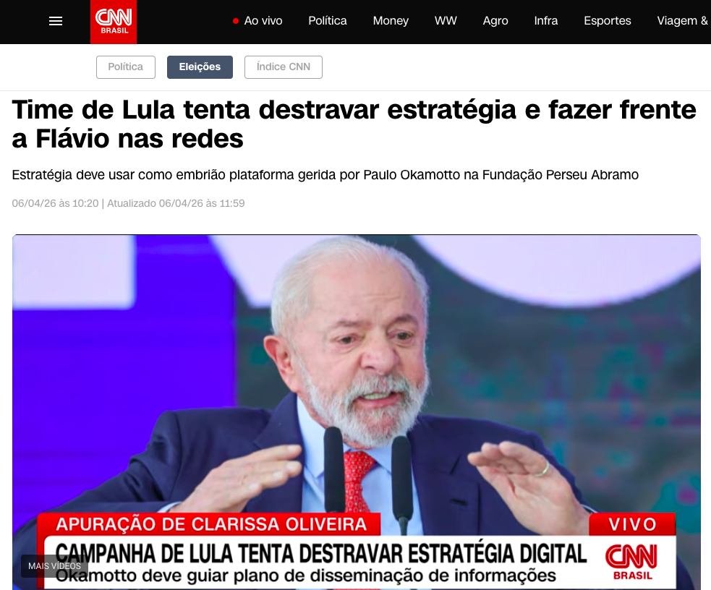Play the Lula video thumbnail
The height and width of the screenshot is (590, 711).
(x=357, y=385)
